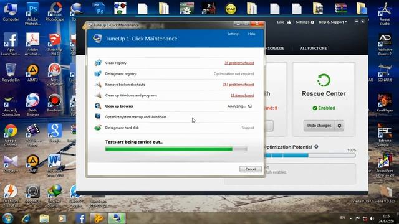The height and width of the screenshot is (224, 399).
Task: Open Microsoft Word desktop shortcut
Action: pos(54,166)
